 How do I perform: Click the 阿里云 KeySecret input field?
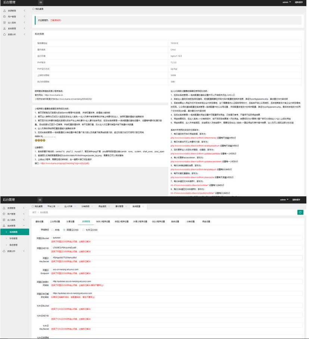(x=177, y=257)
